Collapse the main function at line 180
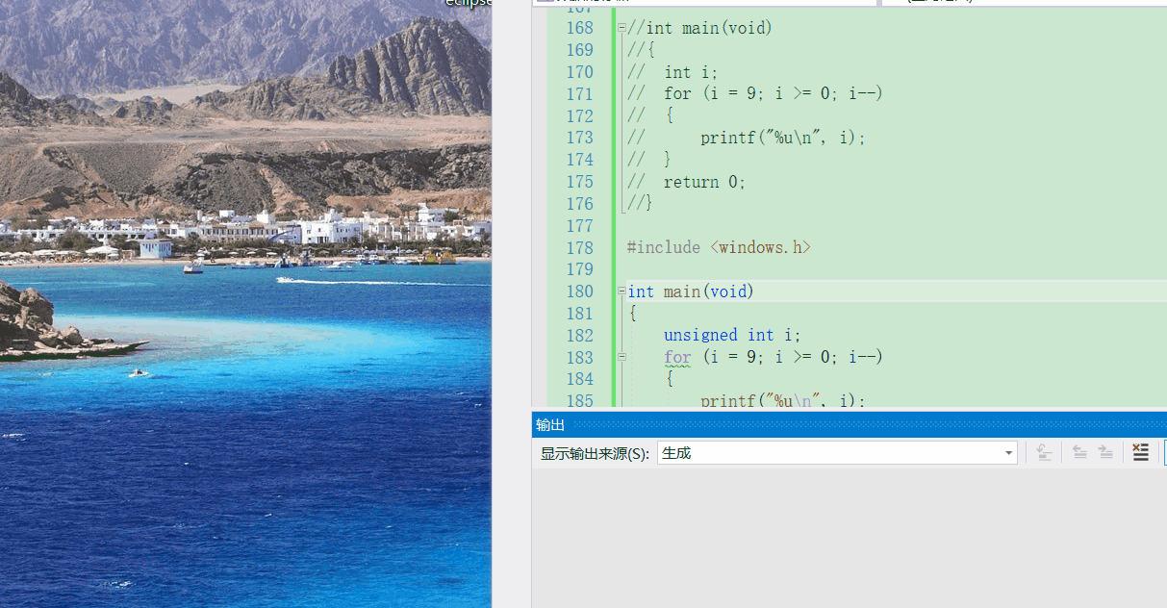 point(622,291)
